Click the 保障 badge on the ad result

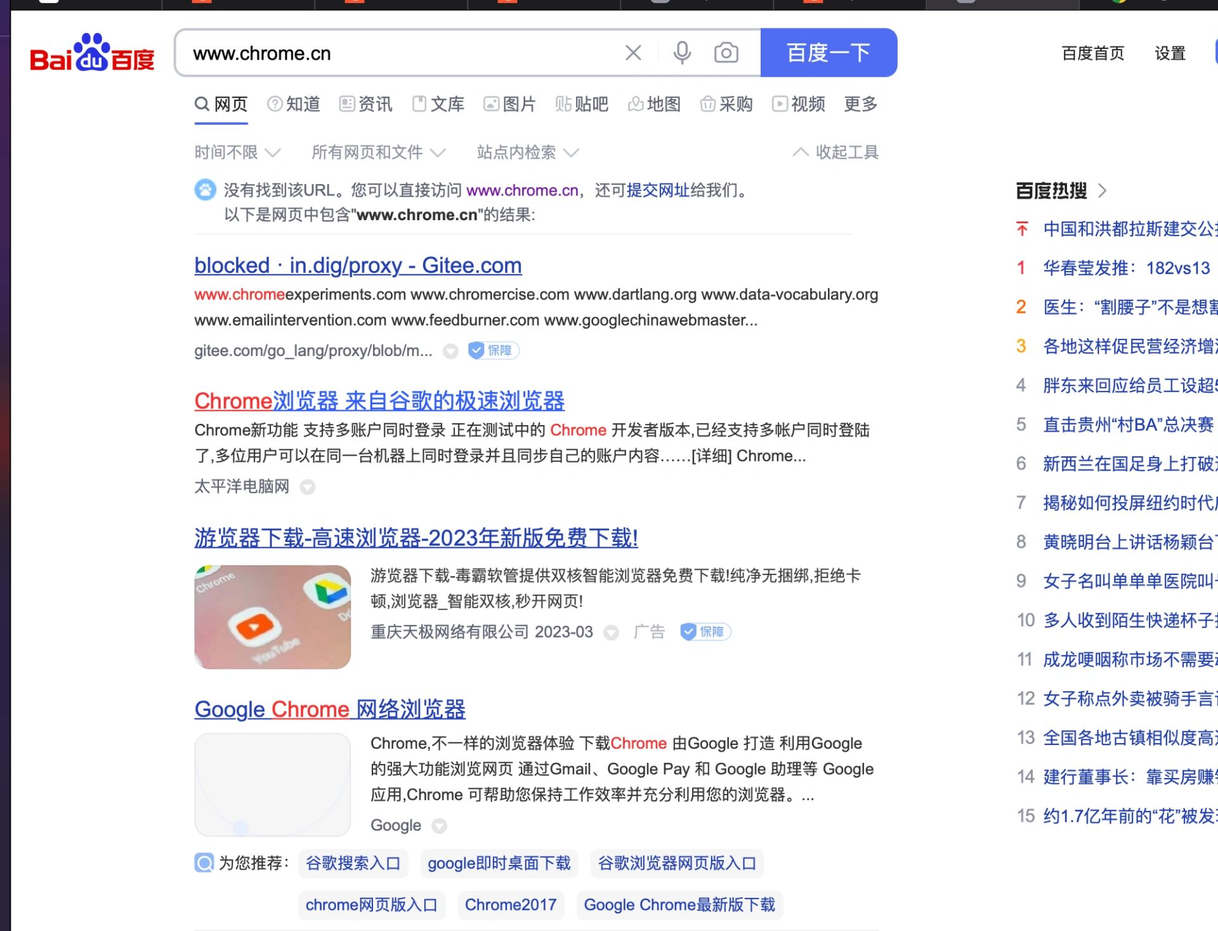click(x=705, y=632)
